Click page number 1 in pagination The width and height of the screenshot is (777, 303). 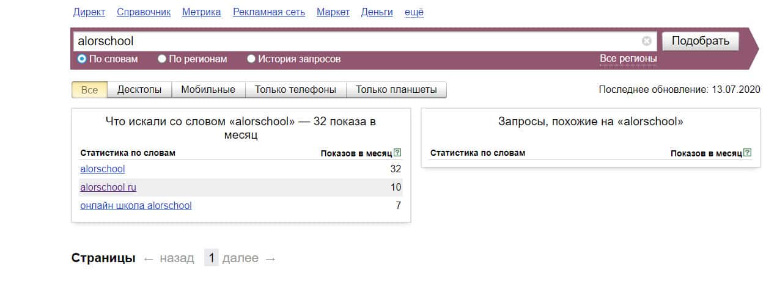point(212,258)
